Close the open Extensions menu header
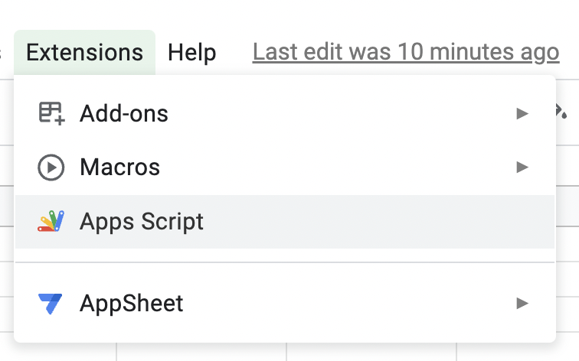579x361 pixels. pos(84,53)
